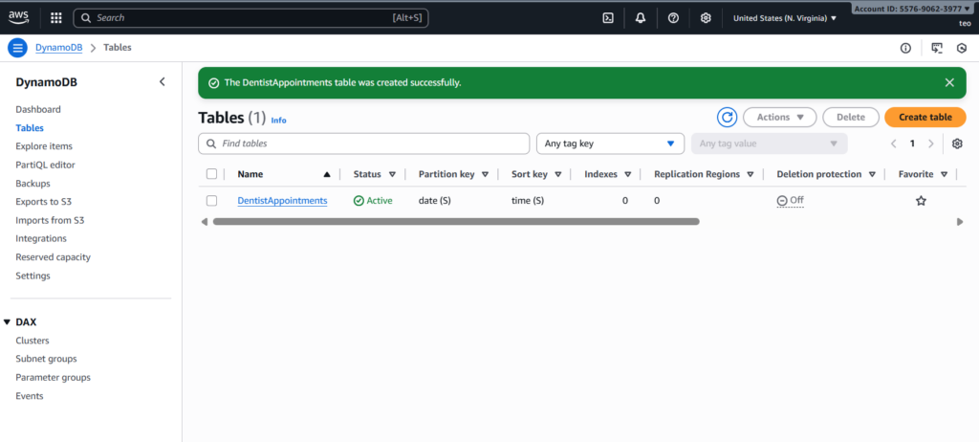The height and width of the screenshot is (442, 979).
Task: Open the notifications bell icon
Action: (x=641, y=17)
